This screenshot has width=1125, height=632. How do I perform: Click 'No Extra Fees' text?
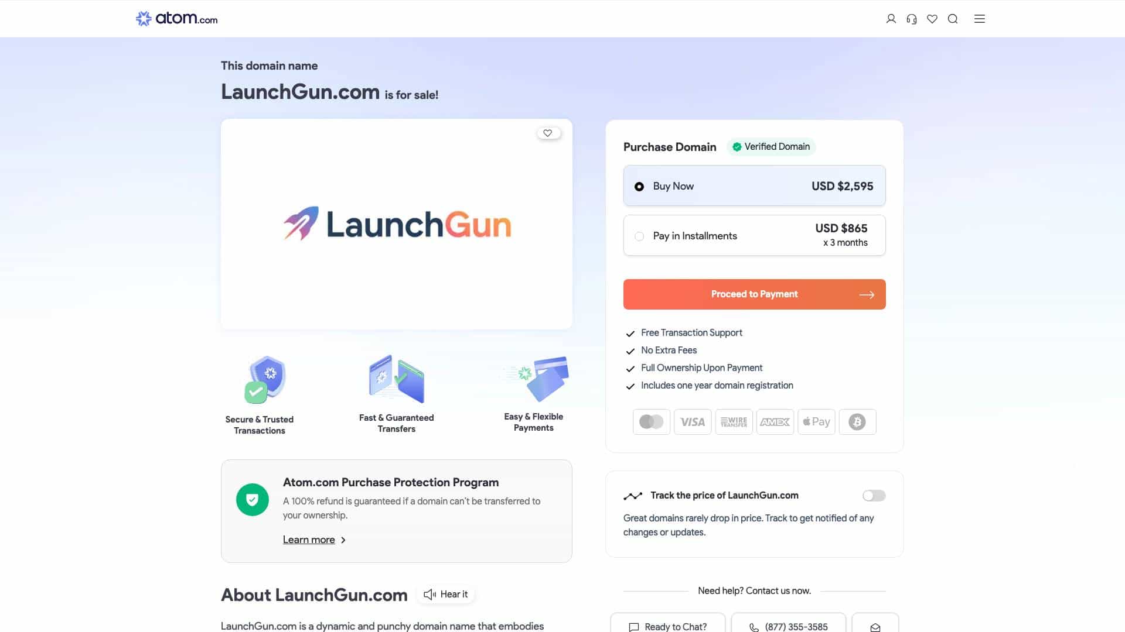click(x=669, y=350)
